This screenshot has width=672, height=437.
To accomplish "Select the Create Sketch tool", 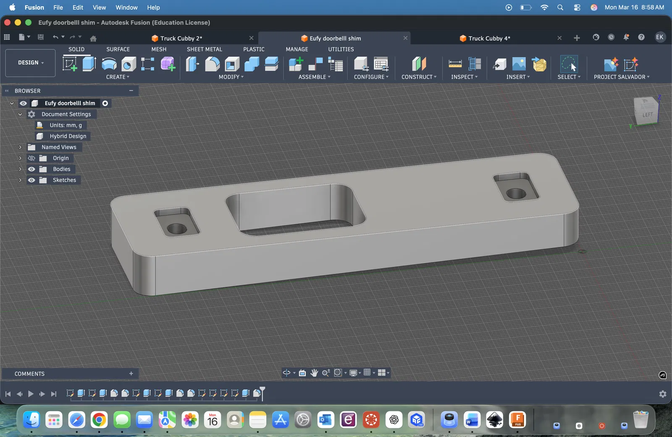I will [70, 64].
